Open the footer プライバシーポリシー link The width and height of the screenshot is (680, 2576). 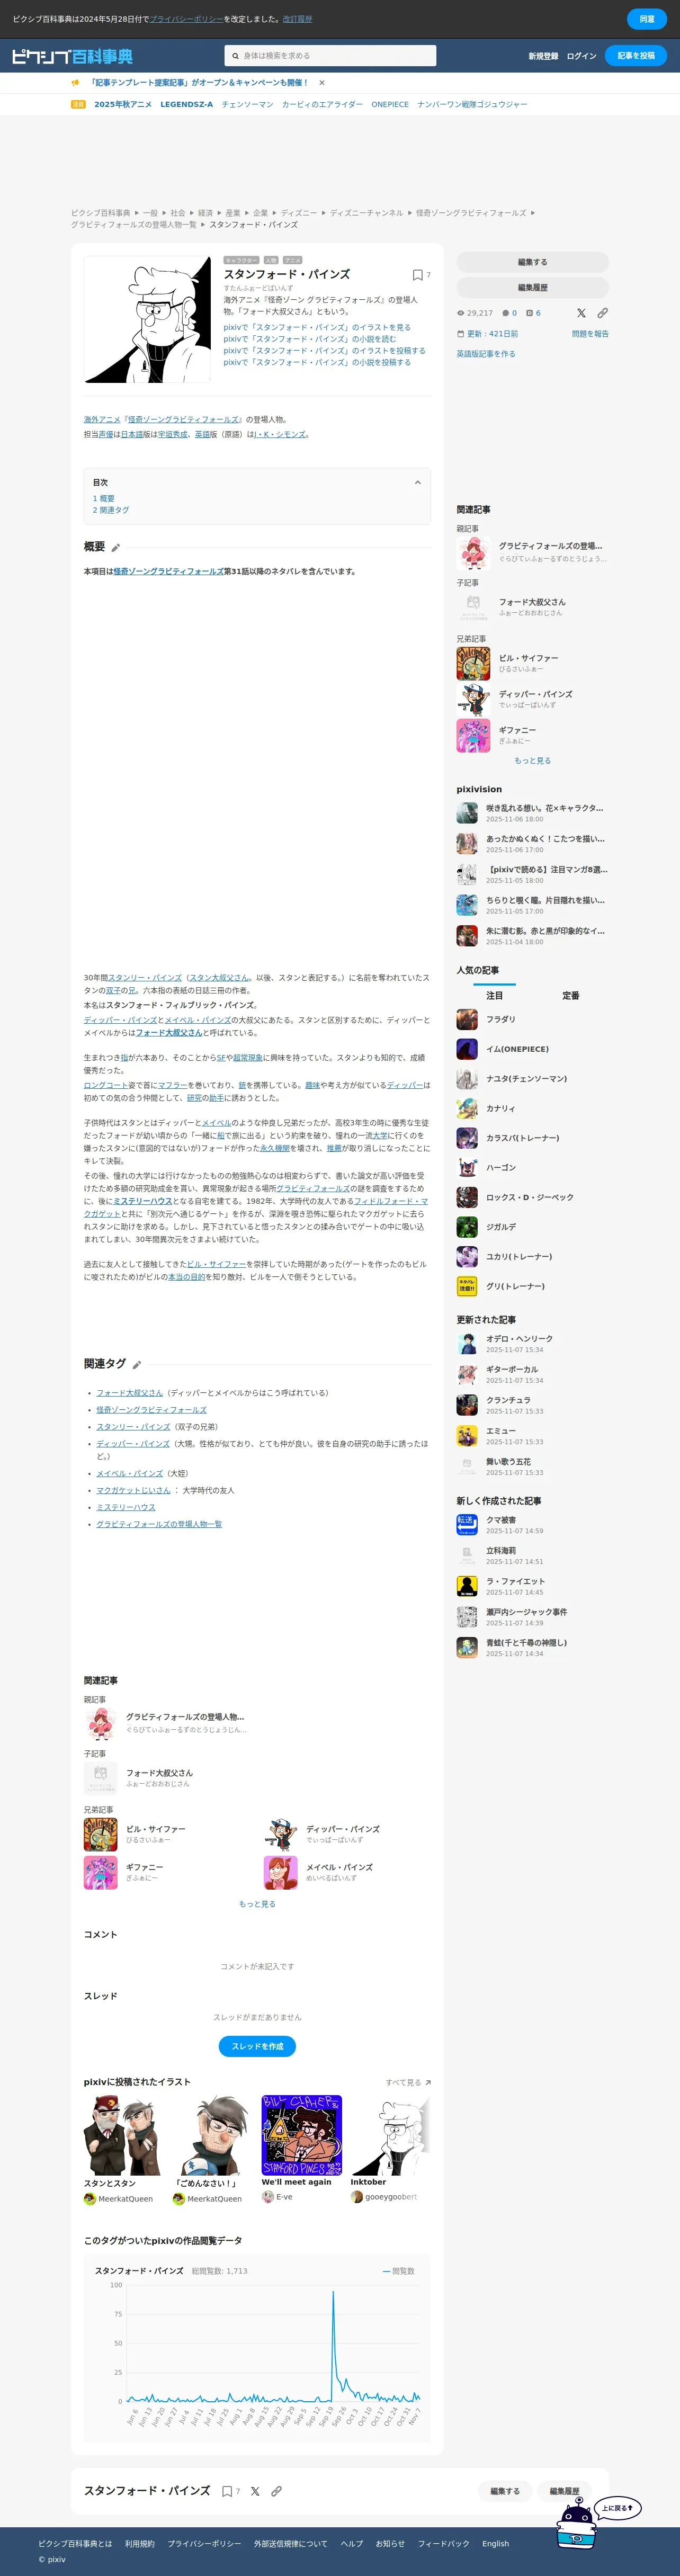[x=204, y=2544]
